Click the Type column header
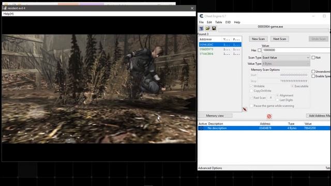Image resolution: width=331 pixels, height=186 pixels. (291, 123)
